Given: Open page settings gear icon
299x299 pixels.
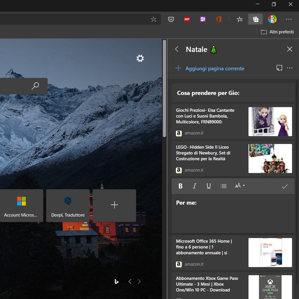Looking at the screenshot, I should (x=140, y=58).
